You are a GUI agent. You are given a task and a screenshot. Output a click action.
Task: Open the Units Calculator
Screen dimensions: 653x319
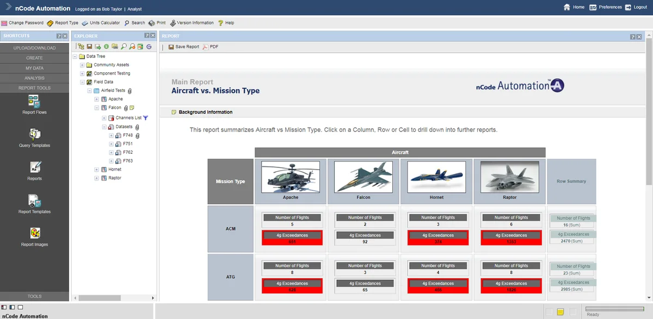pos(101,23)
